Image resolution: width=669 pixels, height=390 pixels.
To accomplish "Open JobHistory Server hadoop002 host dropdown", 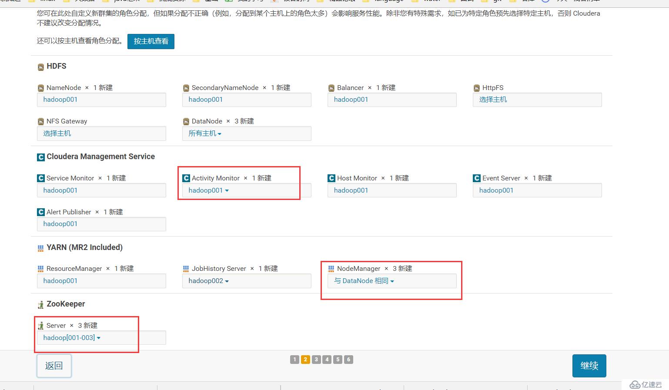I will [x=208, y=281].
